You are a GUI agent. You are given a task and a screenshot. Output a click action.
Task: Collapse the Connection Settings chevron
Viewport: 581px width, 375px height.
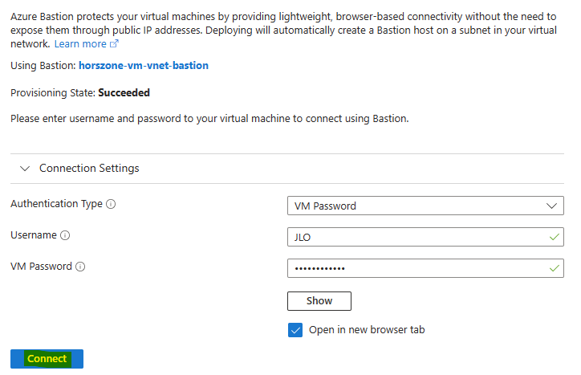25,169
